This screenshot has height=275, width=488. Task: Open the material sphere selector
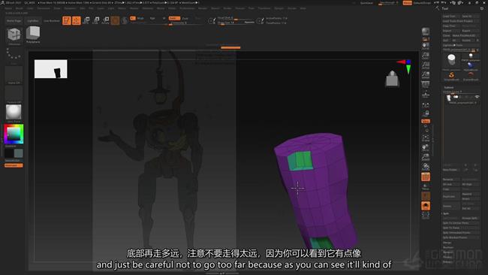click(14, 113)
